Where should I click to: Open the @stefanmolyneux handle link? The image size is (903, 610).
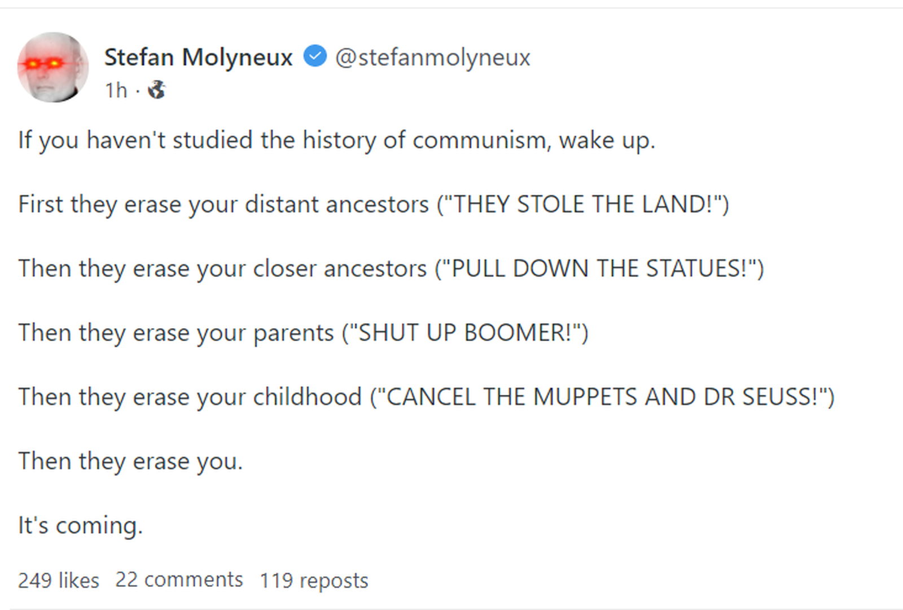(432, 57)
